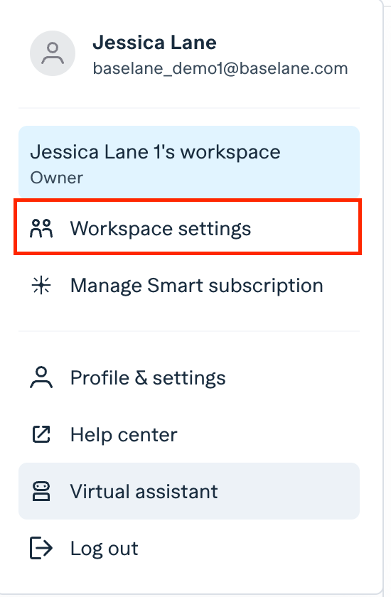Launch the Virtual assistant

coord(189,491)
